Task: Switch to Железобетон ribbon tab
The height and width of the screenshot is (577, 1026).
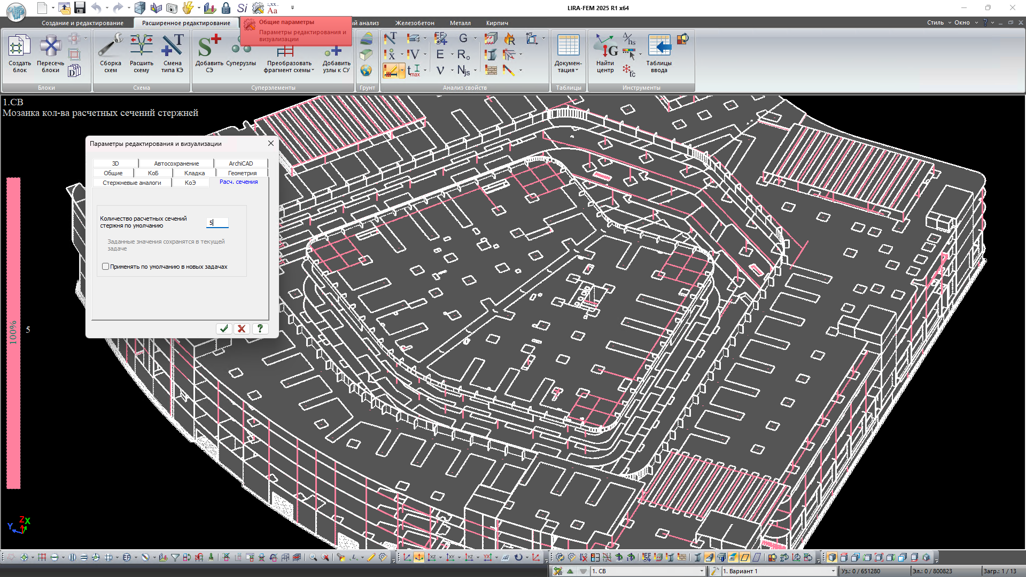Action: 415,23
